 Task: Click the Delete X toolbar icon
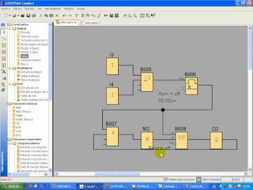(57, 16)
